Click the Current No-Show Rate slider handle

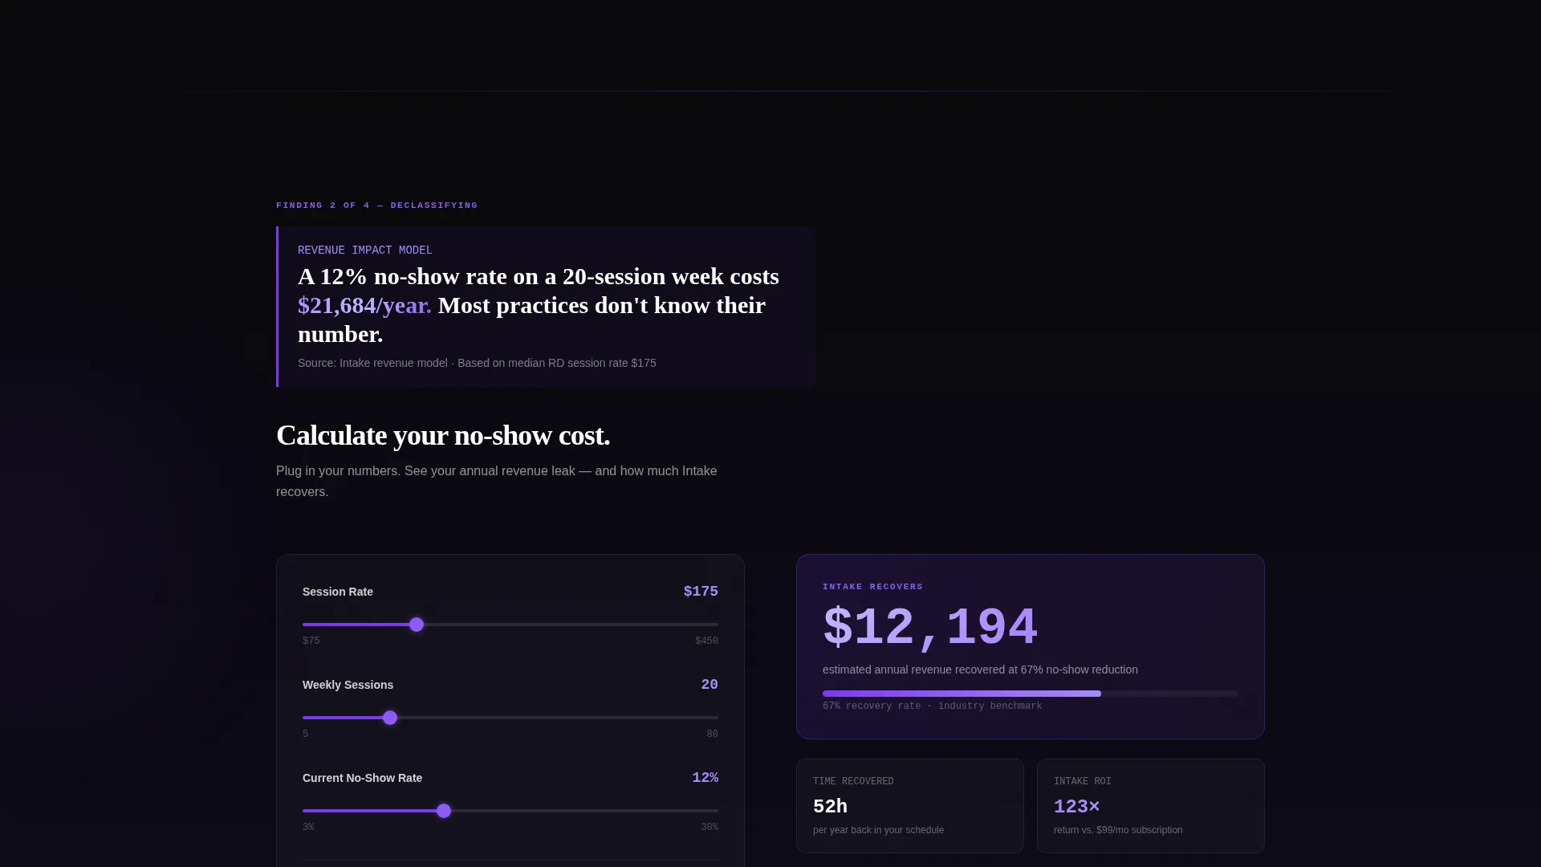pos(444,811)
